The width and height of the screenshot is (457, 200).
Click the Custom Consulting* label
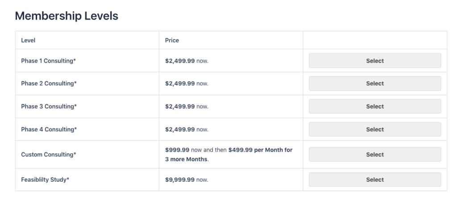(48, 155)
